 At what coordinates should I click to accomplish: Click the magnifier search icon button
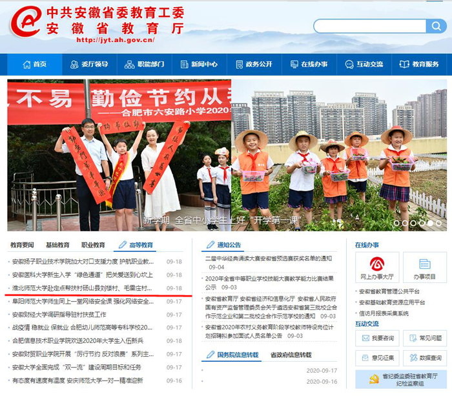click(x=435, y=26)
